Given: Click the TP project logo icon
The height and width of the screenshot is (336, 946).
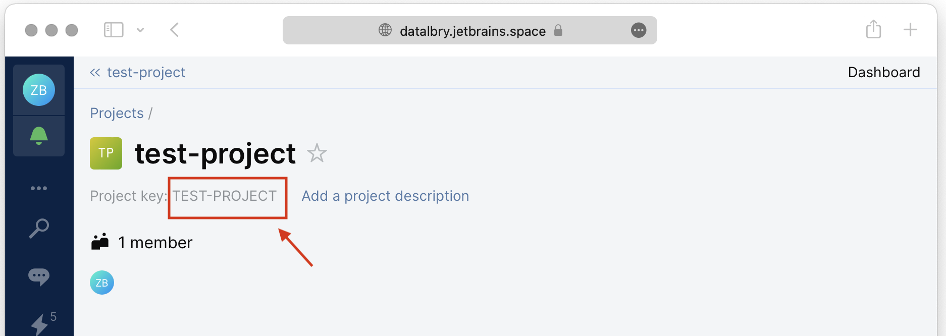Looking at the screenshot, I should (106, 153).
